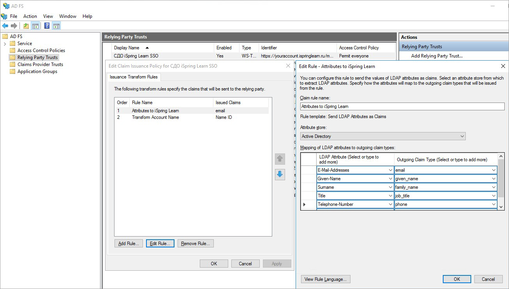The width and height of the screenshot is (509, 289).
Task: Expand the Service tree node
Action: pos(5,44)
